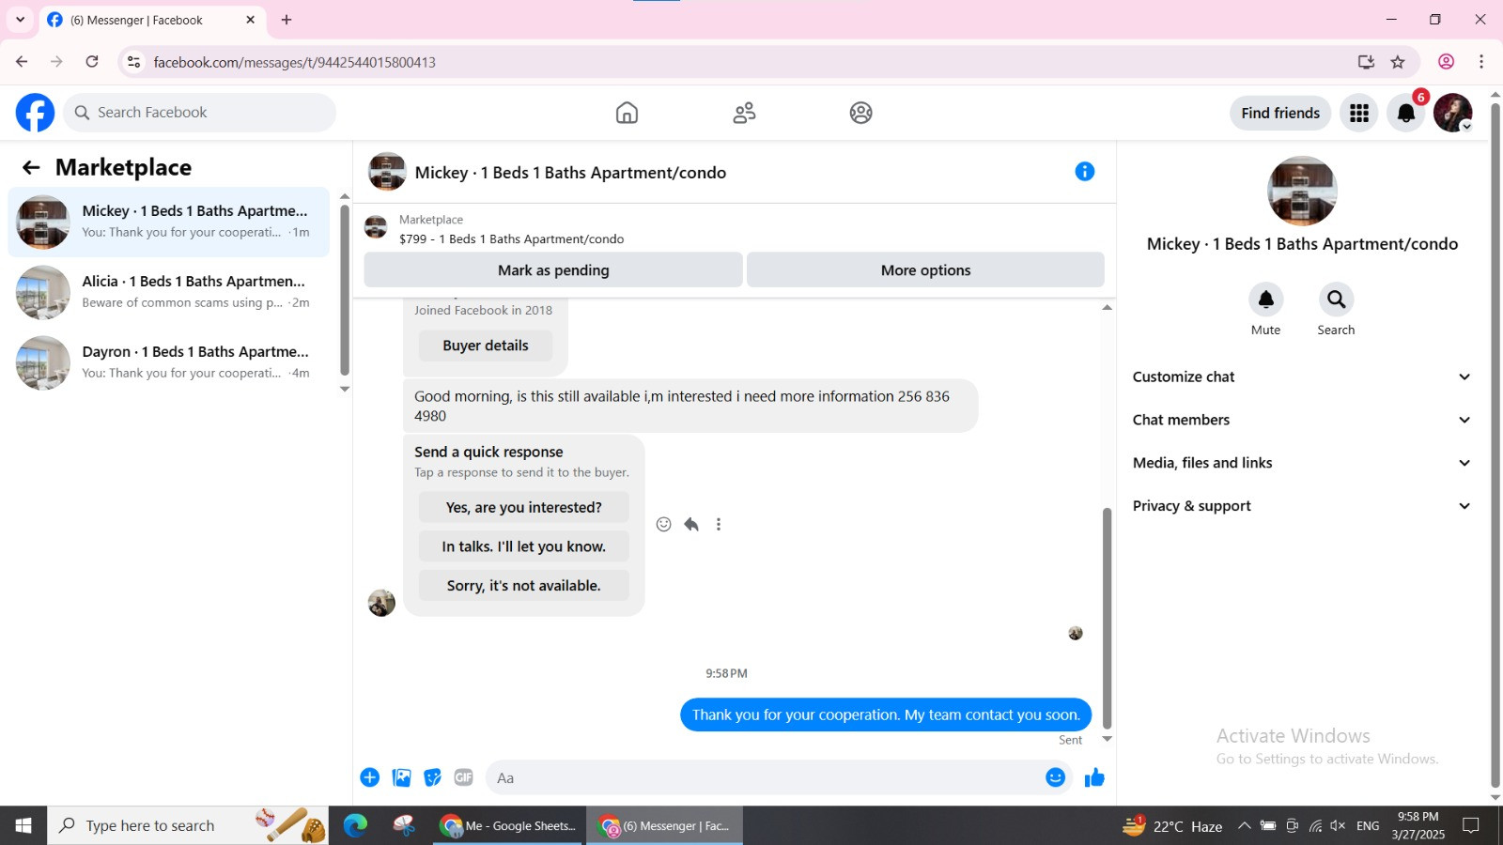Open the Groups icon in top navigation
The image size is (1503, 845).
[860, 113]
